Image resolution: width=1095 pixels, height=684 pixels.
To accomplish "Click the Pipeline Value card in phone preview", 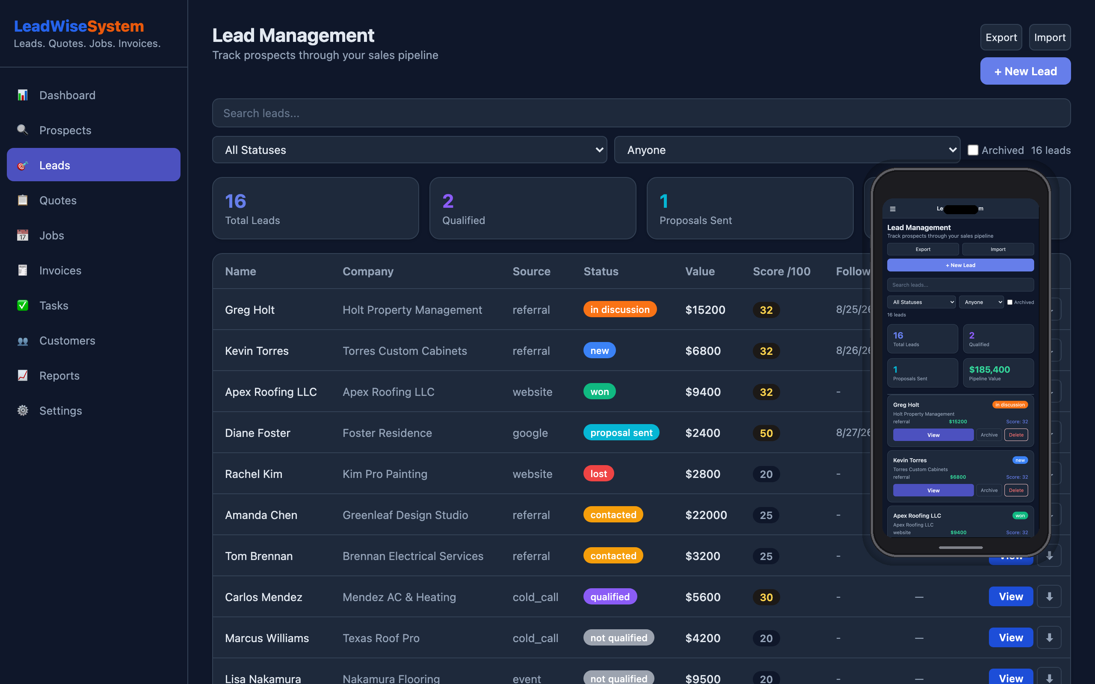I will point(998,373).
